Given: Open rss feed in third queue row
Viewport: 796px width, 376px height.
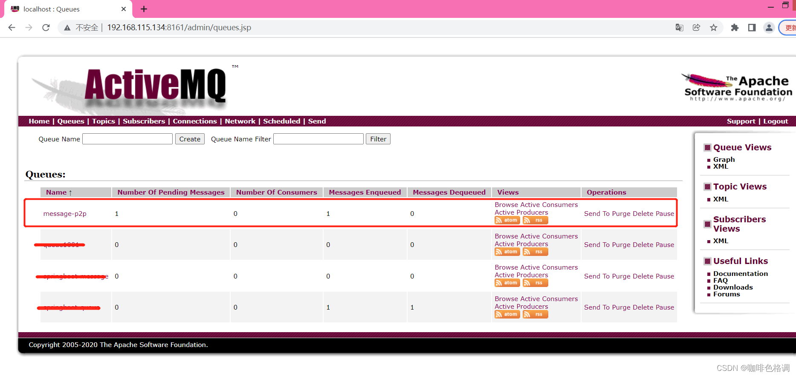Looking at the screenshot, I should point(535,283).
